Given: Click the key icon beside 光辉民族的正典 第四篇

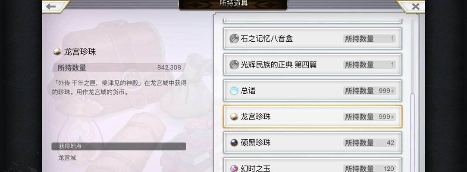Looking at the screenshot, I should tap(234, 64).
